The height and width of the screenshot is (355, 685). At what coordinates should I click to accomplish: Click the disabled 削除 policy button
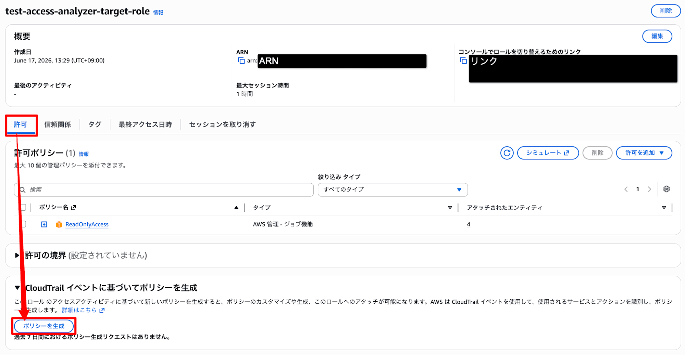[x=597, y=153]
